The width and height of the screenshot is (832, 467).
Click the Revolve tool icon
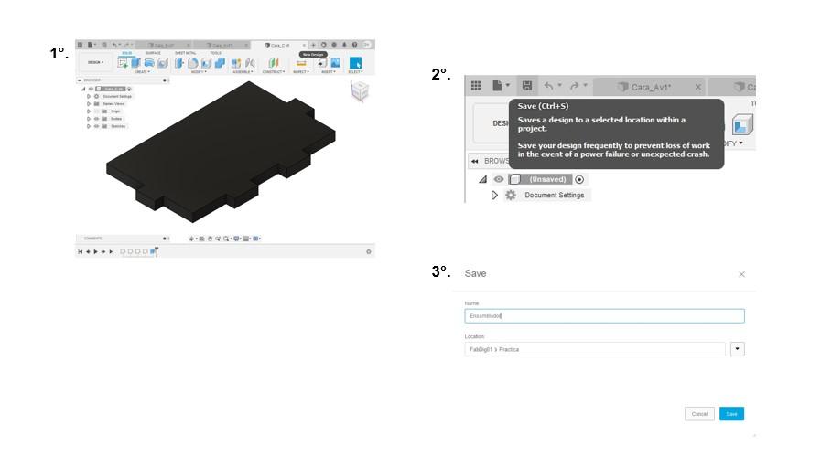tap(149, 63)
